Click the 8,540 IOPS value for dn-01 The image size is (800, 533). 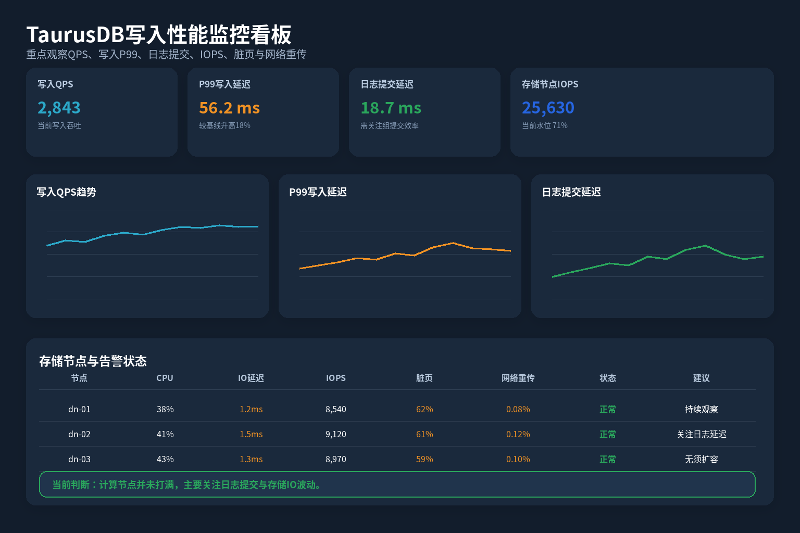[x=336, y=409]
